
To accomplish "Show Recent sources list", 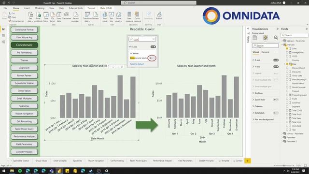I will pos(75,17).
